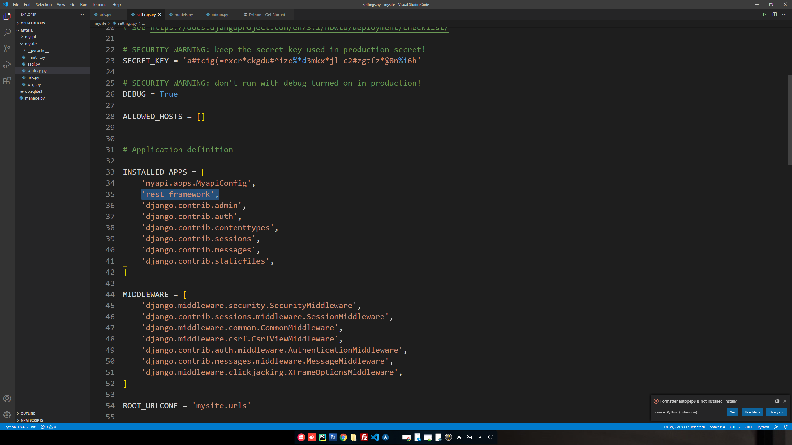The image size is (792, 445).
Task: Collapse the MYSITE workspace section
Action: point(52,30)
